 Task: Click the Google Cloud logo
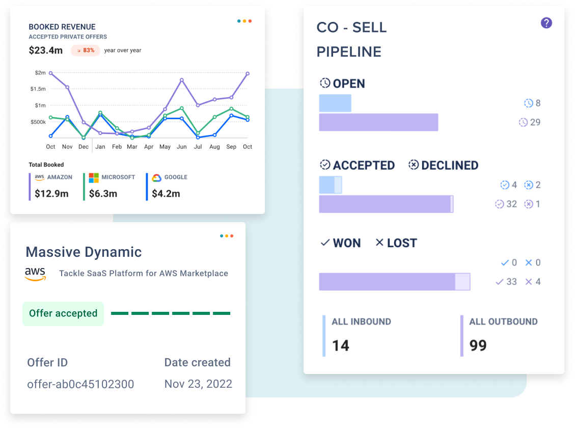pos(156,178)
